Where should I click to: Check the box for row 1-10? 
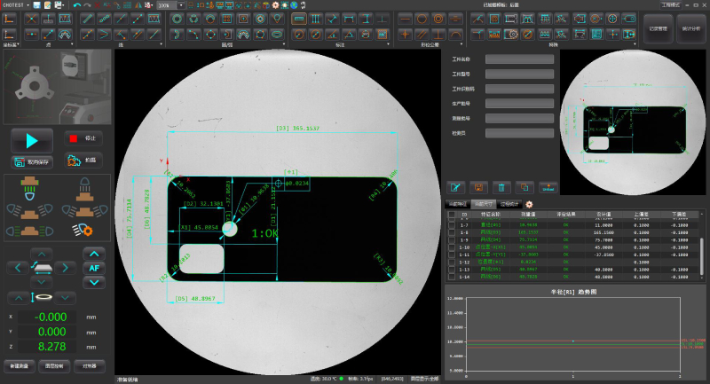point(451,247)
